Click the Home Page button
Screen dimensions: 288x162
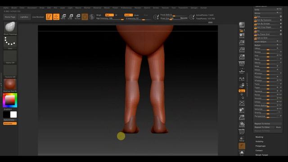tap(10, 17)
